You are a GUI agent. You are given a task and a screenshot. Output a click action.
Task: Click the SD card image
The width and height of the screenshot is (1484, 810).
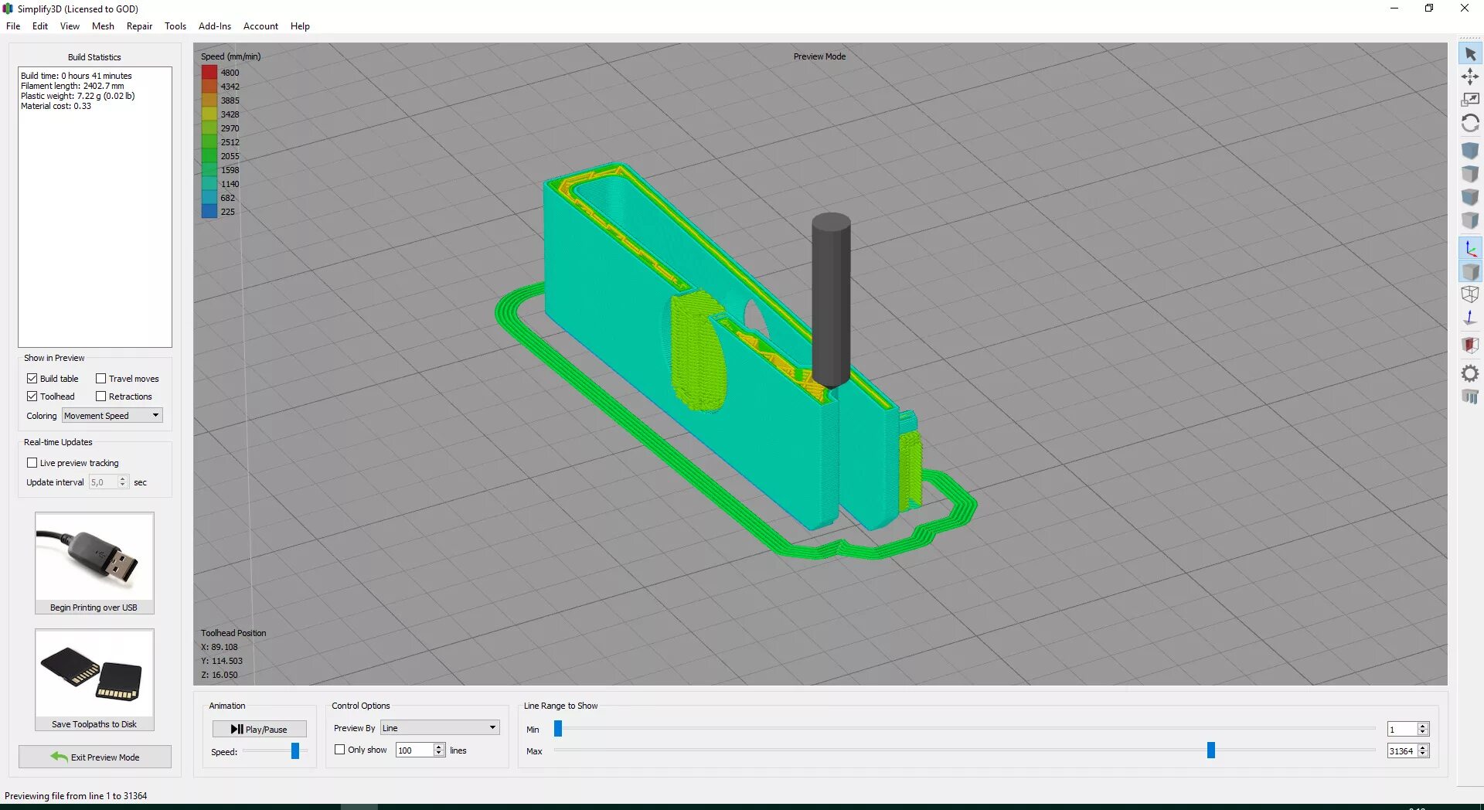click(x=94, y=673)
